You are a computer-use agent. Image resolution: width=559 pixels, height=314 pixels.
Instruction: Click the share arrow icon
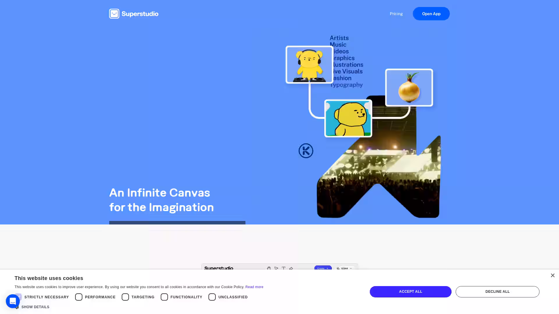(291, 268)
